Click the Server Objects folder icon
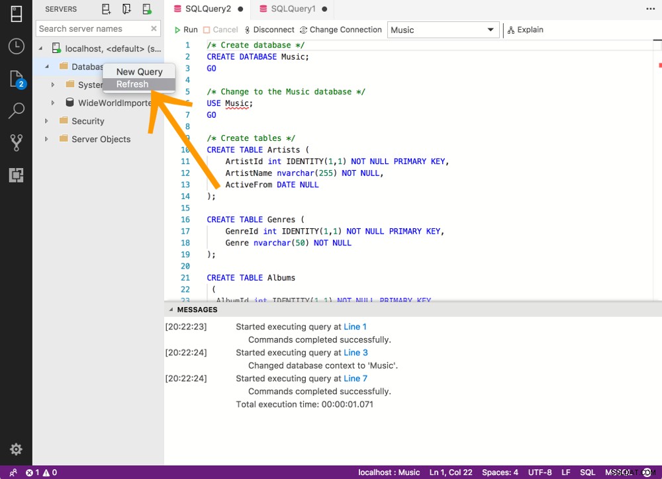662x479 pixels. [64, 138]
